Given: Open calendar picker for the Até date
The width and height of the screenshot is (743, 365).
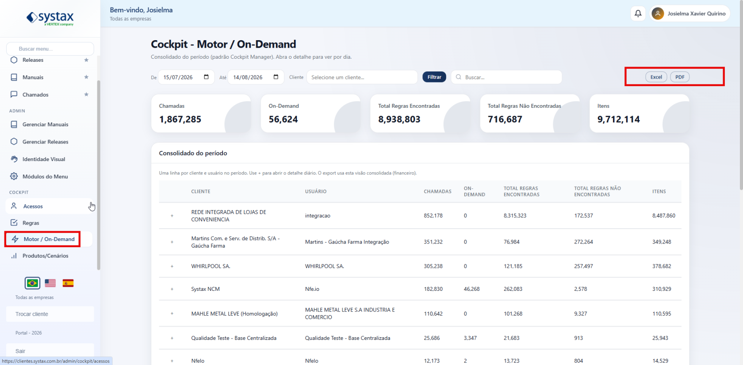Looking at the screenshot, I should [x=276, y=77].
